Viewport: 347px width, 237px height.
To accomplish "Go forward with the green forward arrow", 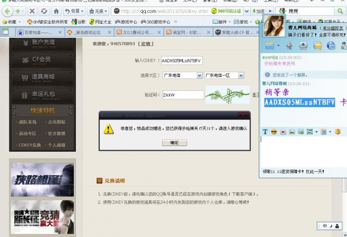I will coord(18,11).
